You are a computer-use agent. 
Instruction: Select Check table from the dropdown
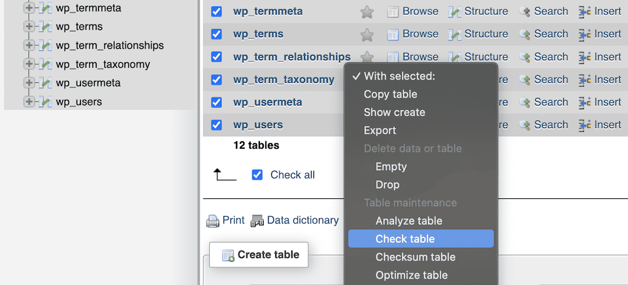tap(405, 239)
